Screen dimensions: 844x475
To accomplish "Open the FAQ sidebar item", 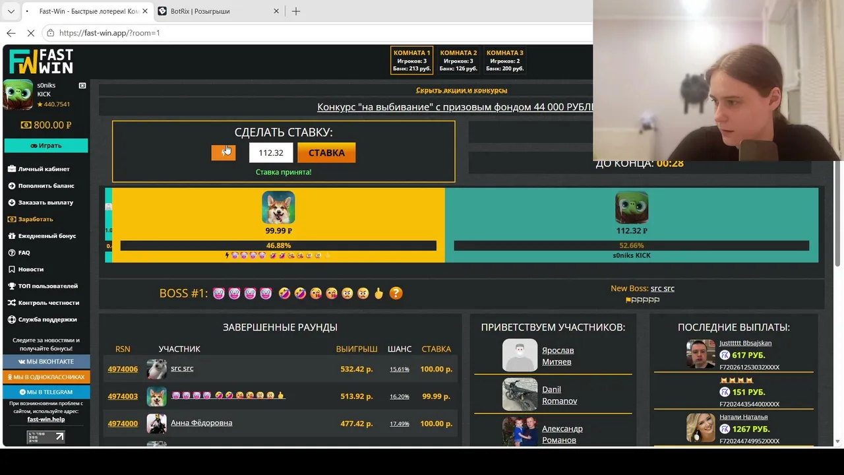I will point(24,253).
